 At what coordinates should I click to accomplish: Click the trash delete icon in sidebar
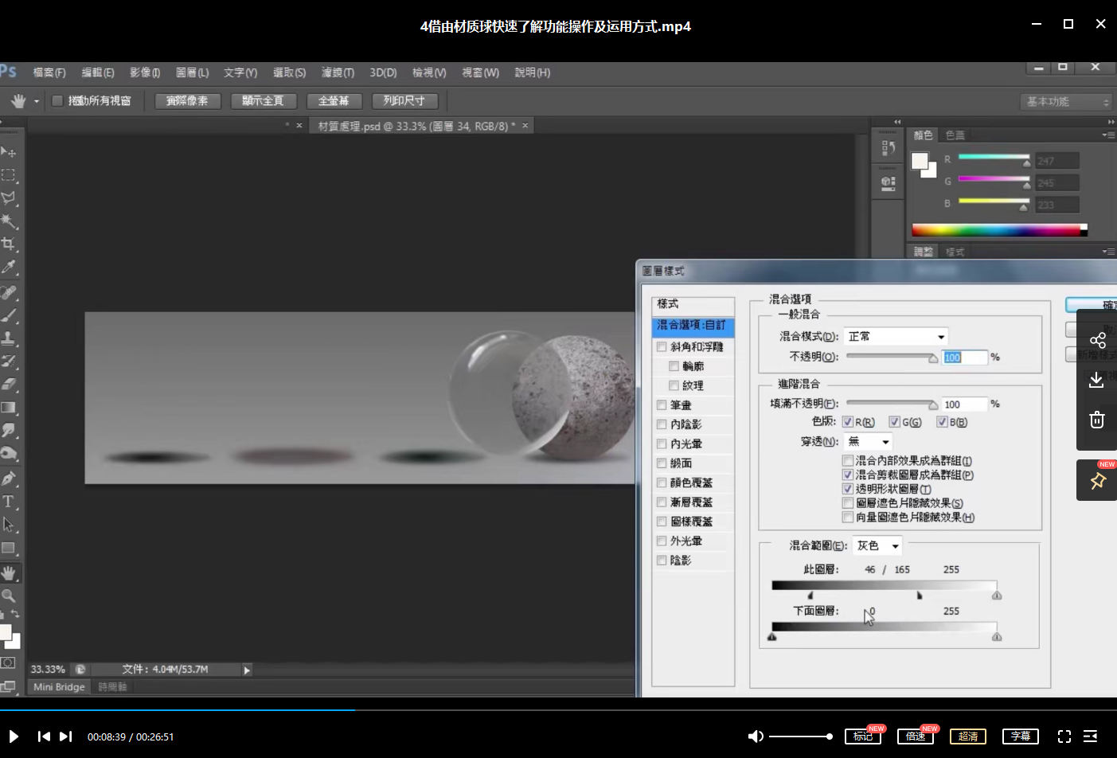coord(1096,420)
